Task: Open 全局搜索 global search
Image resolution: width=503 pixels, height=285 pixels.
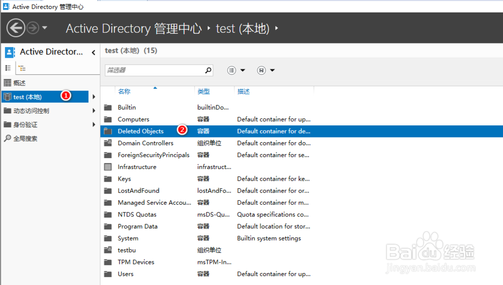Action: [25, 138]
